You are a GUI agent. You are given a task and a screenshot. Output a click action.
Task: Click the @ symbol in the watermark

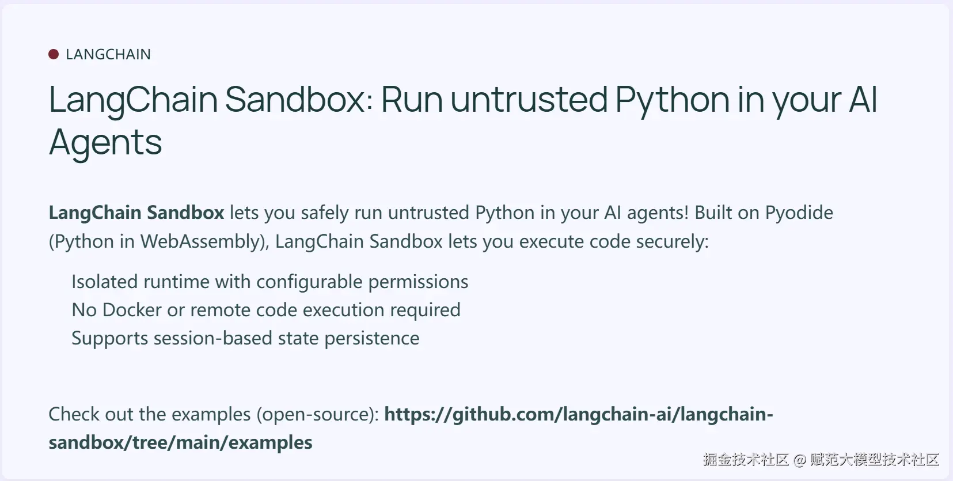tap(799, 460)
